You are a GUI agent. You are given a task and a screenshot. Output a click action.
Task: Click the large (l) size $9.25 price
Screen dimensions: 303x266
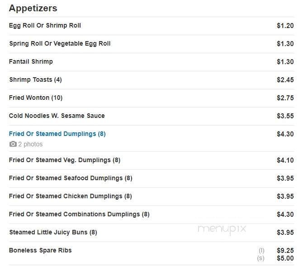click(285, 250)
